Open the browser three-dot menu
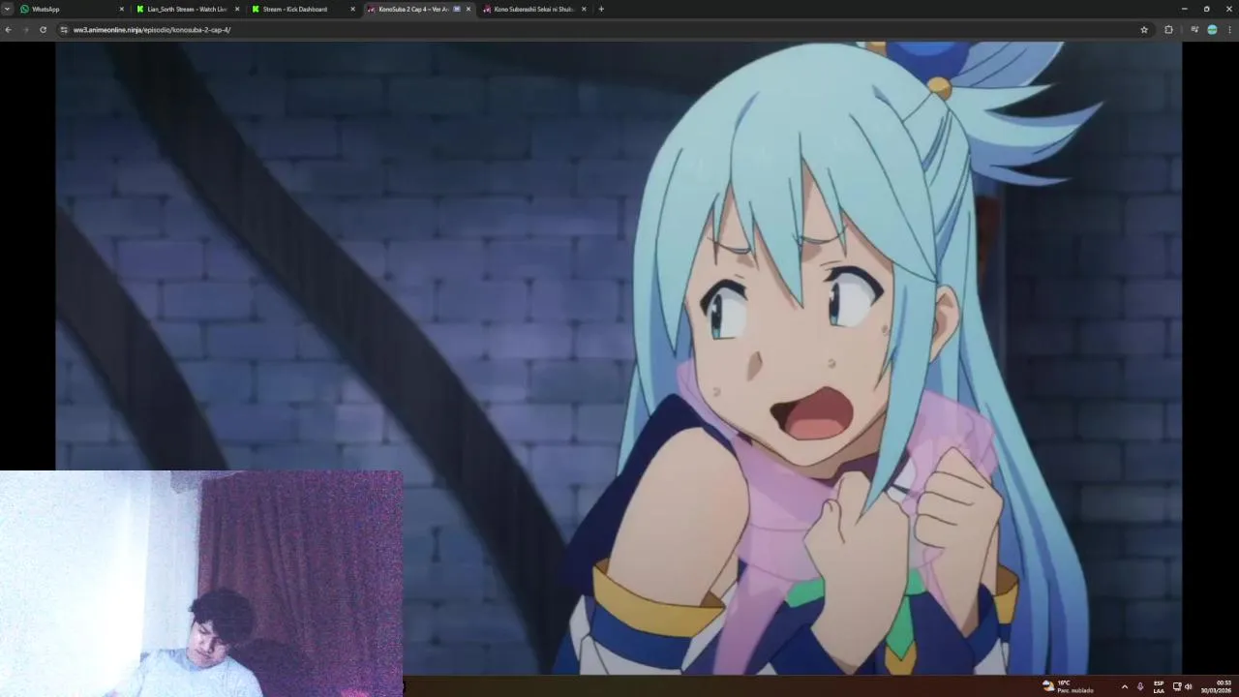The image size is (1239, 697). coord(1229,30)
